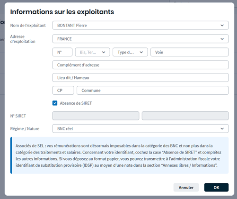Click the N° street number field
Viewport: 237px width, 199px height.
click(x=62, y=52)
